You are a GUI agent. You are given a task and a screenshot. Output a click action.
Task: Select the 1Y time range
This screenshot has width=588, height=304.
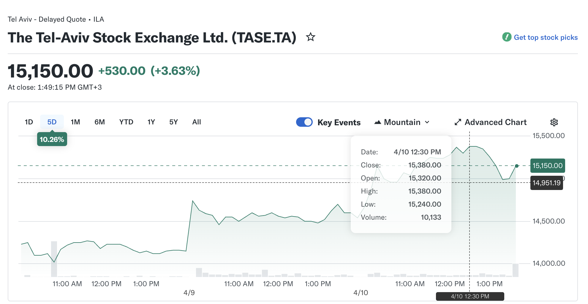151,122
